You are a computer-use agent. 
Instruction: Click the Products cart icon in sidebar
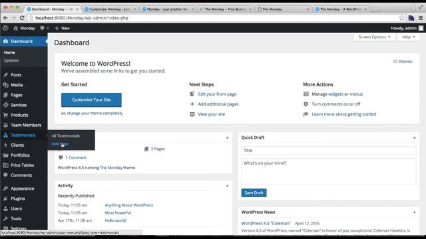coord(6,115)
